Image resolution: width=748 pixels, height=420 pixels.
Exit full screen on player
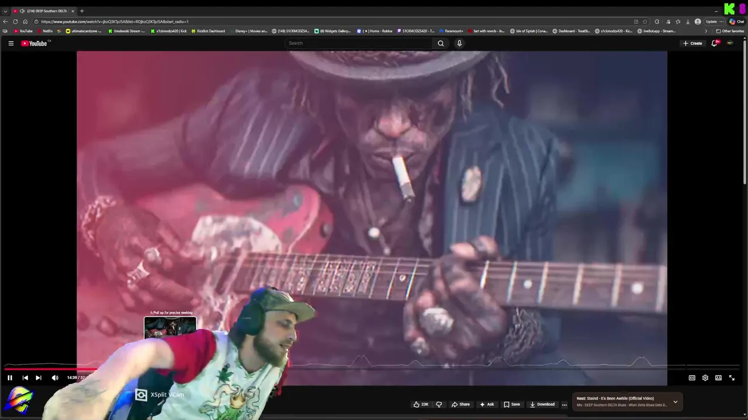pyautogui.click(x=732, y=378)
